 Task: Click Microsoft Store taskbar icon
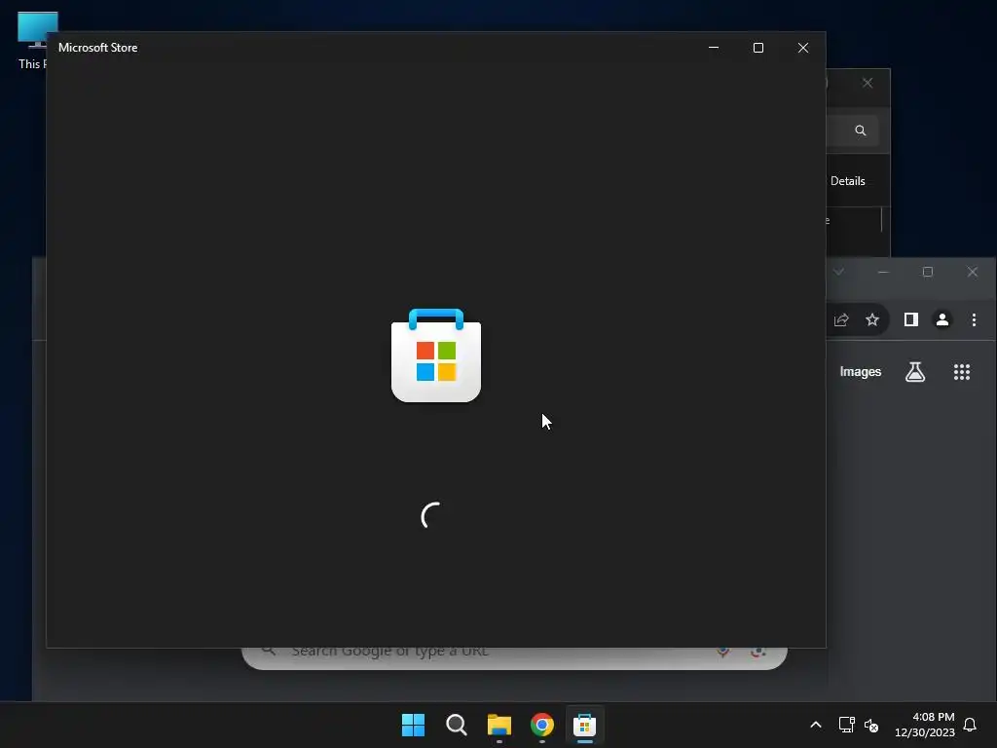tap(584, 725)
